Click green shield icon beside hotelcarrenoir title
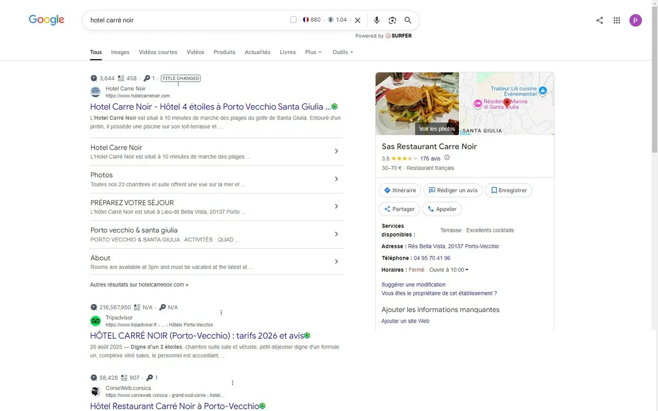 [334, 106]
